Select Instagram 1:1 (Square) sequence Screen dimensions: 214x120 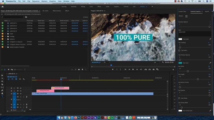point(16,42)
